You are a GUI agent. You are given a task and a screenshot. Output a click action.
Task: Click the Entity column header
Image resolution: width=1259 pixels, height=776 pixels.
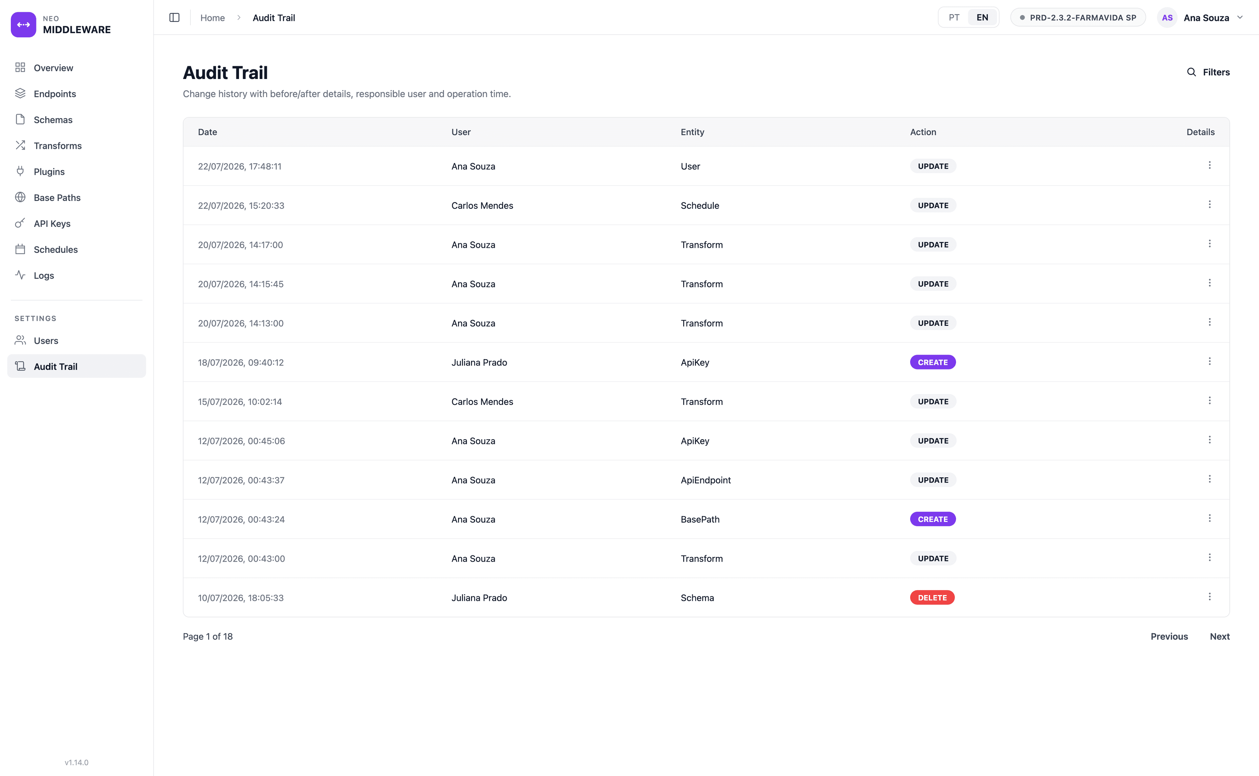692,132
